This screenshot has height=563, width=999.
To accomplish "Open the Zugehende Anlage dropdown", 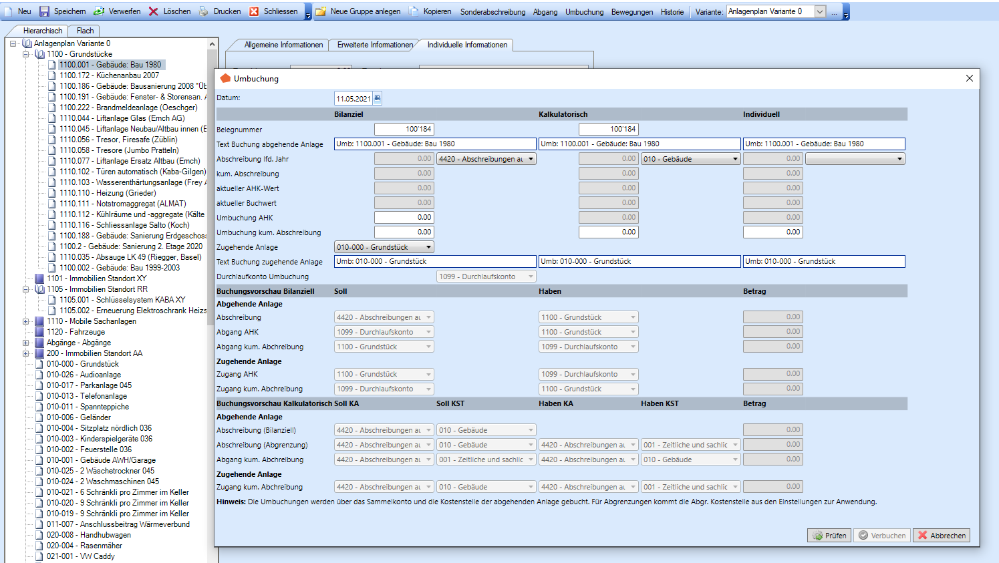I will pyautogui.click(x=428, y=247).
